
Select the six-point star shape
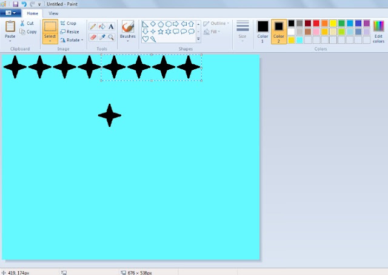pos(169,32)
